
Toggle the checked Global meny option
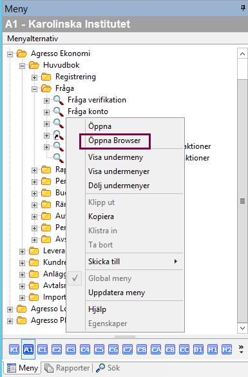110,278
